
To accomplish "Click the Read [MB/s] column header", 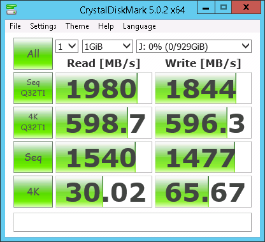I will pyautogui.click(x=104, y=63).
